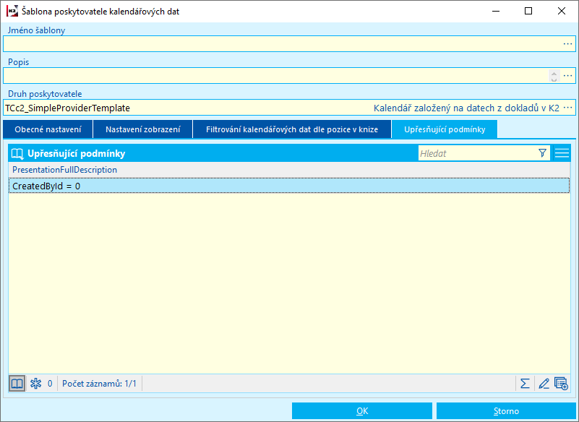Cancel with the Storno button

pyautogui.click(x=506, y=411)
